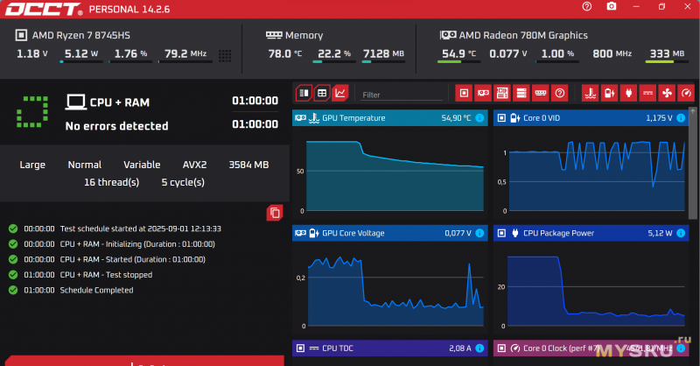The image size is (700, 366).
Task: Click the memory temperature 78.0 °C readout
Action: coord(285,53)
